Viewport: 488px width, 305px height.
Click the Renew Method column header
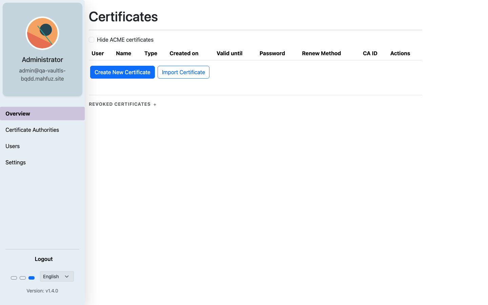321,53
